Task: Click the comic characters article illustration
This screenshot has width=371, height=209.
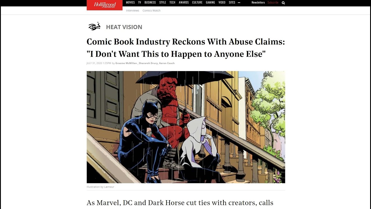Action: [x=186, y=127]
